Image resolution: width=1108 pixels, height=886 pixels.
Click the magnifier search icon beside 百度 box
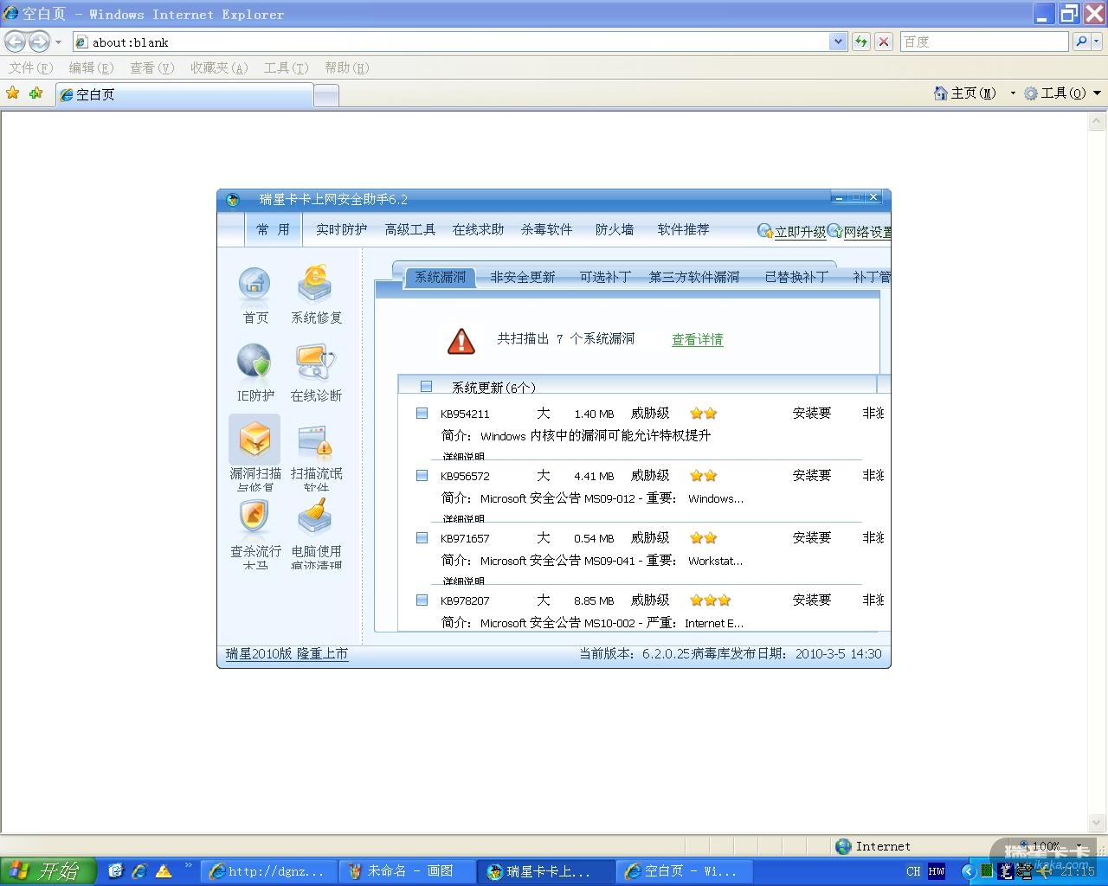pyautogui.click(x=1081, y=42)
